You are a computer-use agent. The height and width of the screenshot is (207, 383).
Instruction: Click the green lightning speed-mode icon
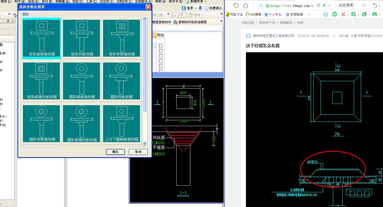pyautogui.click(x=324, y=6)
